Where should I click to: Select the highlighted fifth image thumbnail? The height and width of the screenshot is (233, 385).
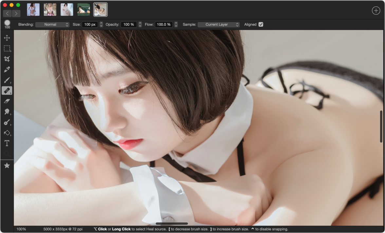101,9
